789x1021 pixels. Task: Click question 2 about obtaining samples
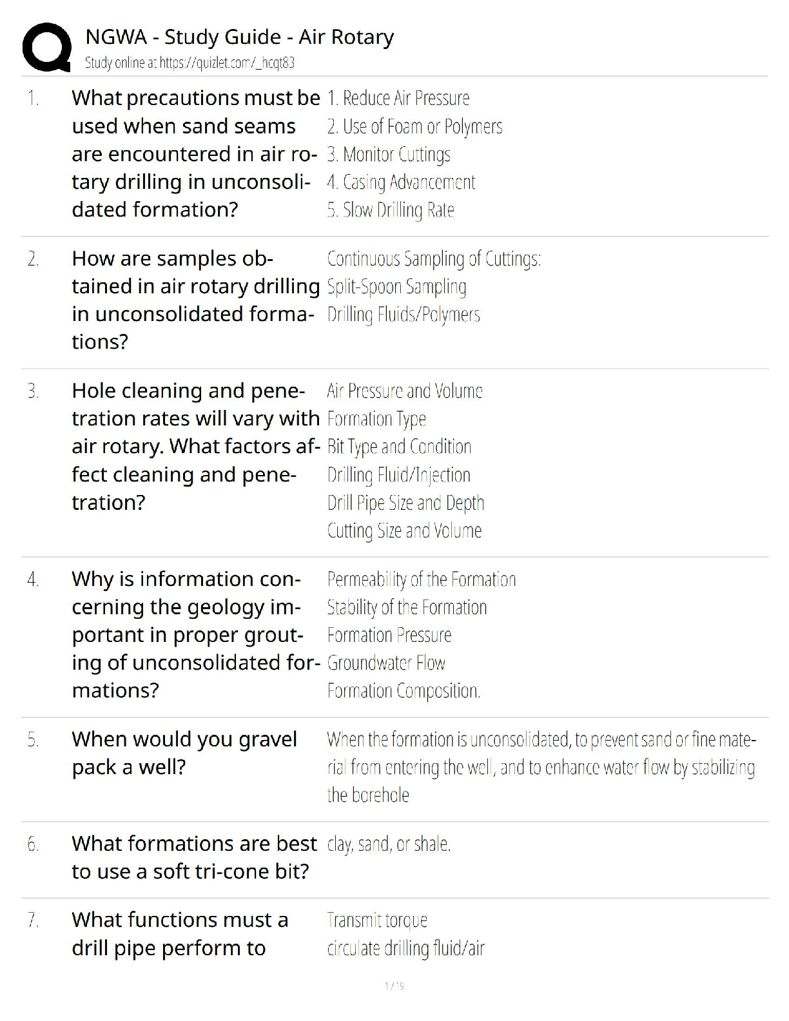[195, 300]
